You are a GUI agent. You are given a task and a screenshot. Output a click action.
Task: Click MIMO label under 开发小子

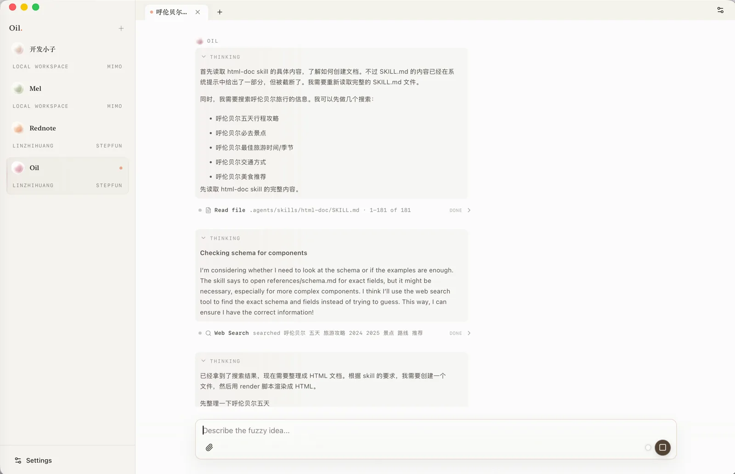pyautogui.click(x=115, y=67)
